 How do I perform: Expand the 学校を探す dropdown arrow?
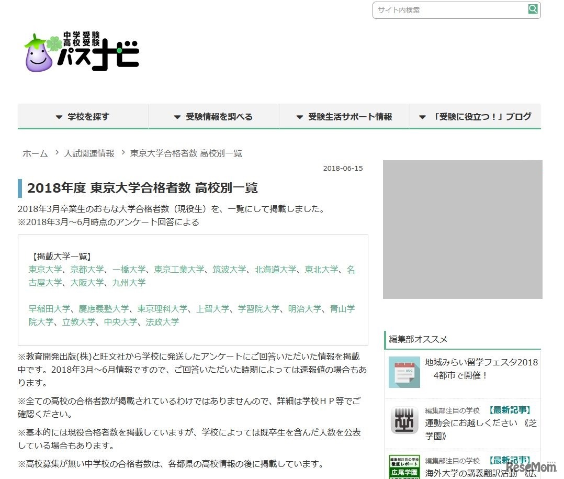coord(59,117)
